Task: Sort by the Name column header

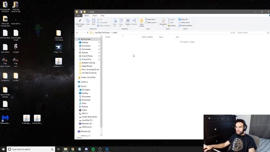Action: coord(108,37)
